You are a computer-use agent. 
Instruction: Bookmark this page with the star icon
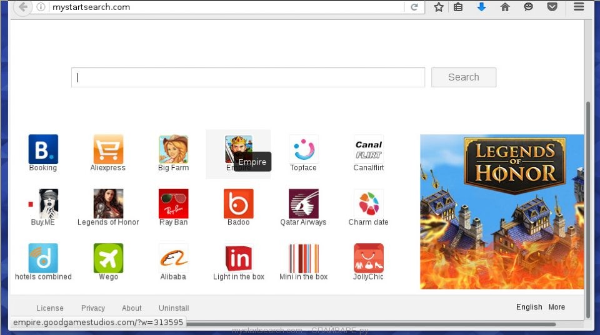pyautogui.click(x=439, y=7)
